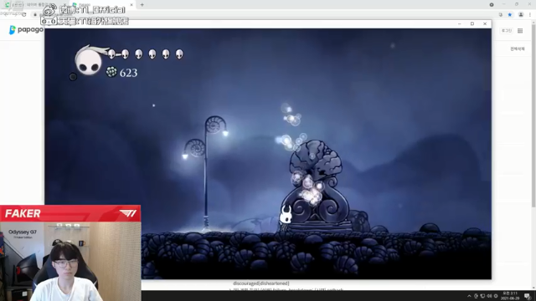Click the Papago logo
Screen dimensions: 536x301
26,30
